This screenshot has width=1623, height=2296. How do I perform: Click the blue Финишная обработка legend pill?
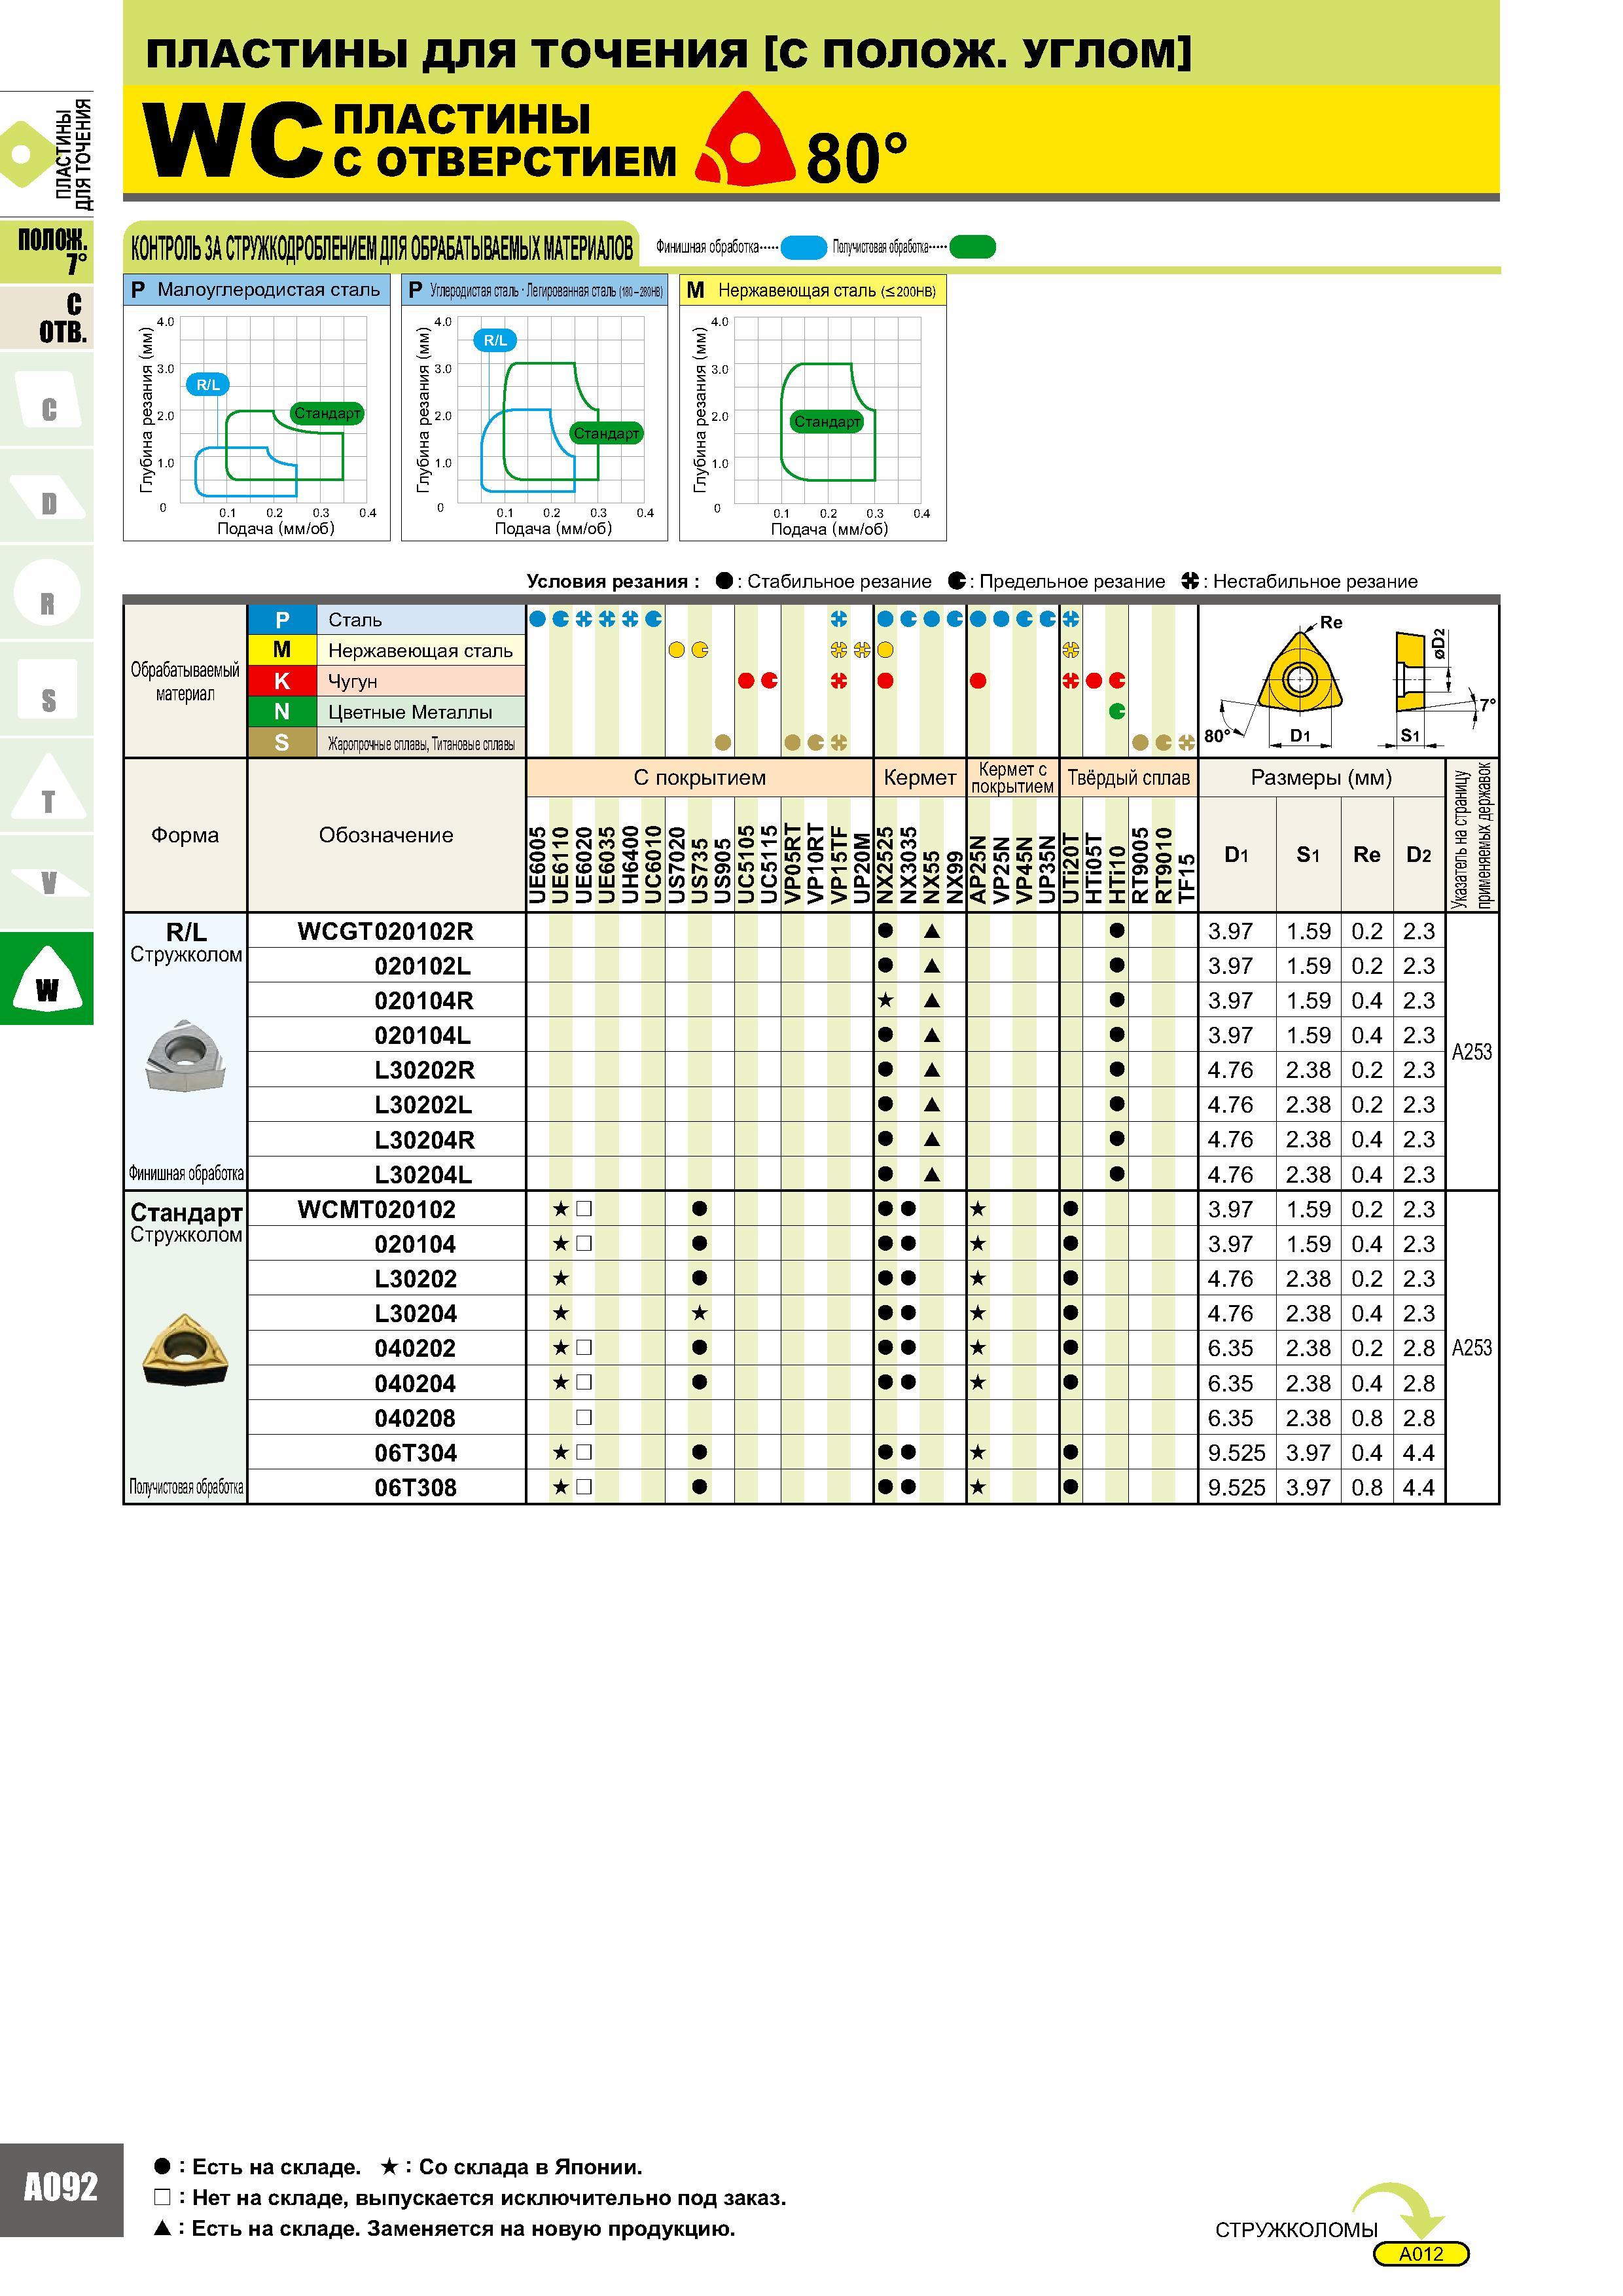click(x=803, y=247)
